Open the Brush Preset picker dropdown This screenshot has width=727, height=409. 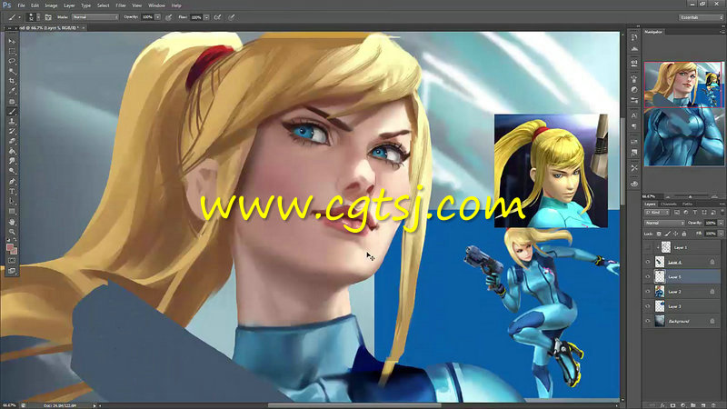click(38, 17)
